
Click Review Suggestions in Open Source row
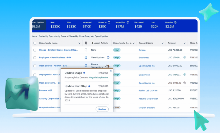97,66
